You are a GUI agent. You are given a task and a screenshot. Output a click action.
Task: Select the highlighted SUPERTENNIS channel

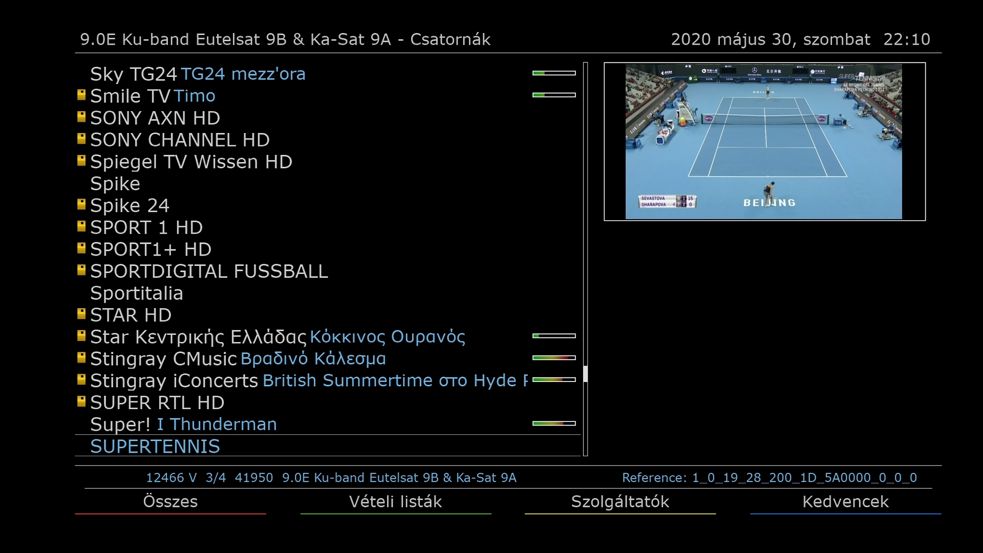[x=328, y=446]
